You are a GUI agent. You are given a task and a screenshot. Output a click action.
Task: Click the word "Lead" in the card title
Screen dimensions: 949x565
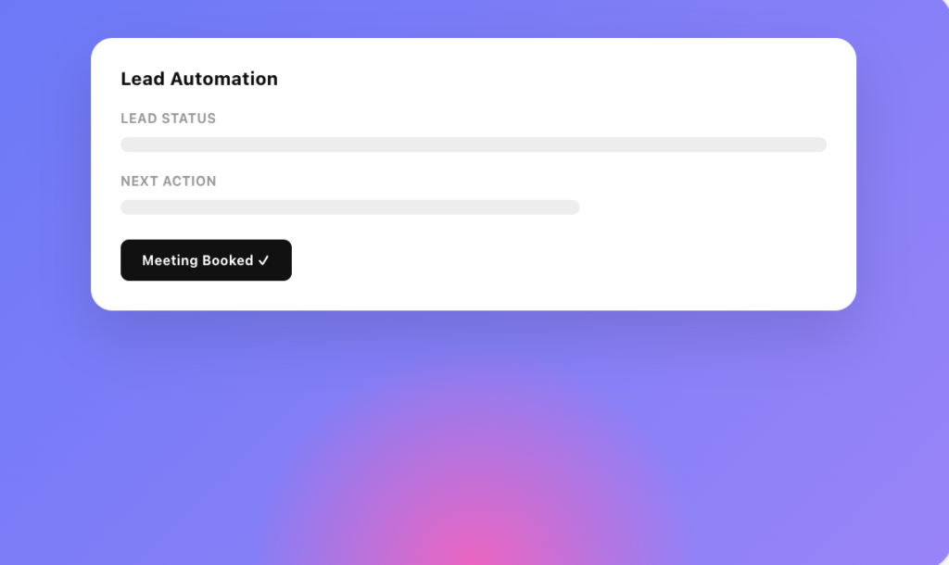click(142, 79)
